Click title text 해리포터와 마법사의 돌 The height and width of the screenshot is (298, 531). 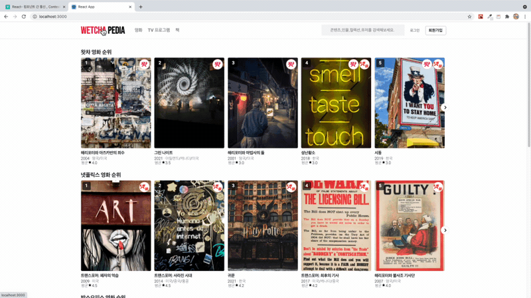point(246,153)
